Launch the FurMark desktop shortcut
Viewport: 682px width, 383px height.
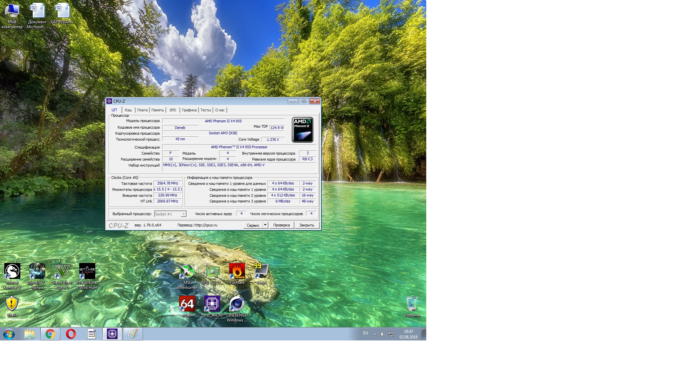(x=237, y=272)
